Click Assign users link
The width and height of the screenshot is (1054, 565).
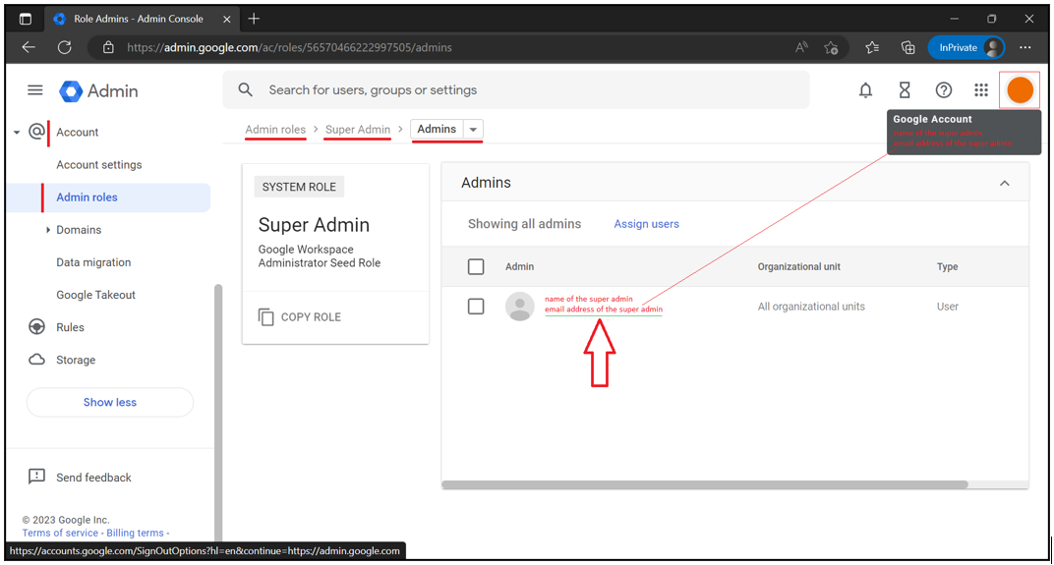(x=646, y=224)
